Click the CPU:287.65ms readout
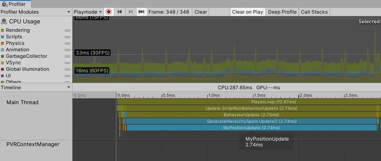 click(x=235, y=88)
